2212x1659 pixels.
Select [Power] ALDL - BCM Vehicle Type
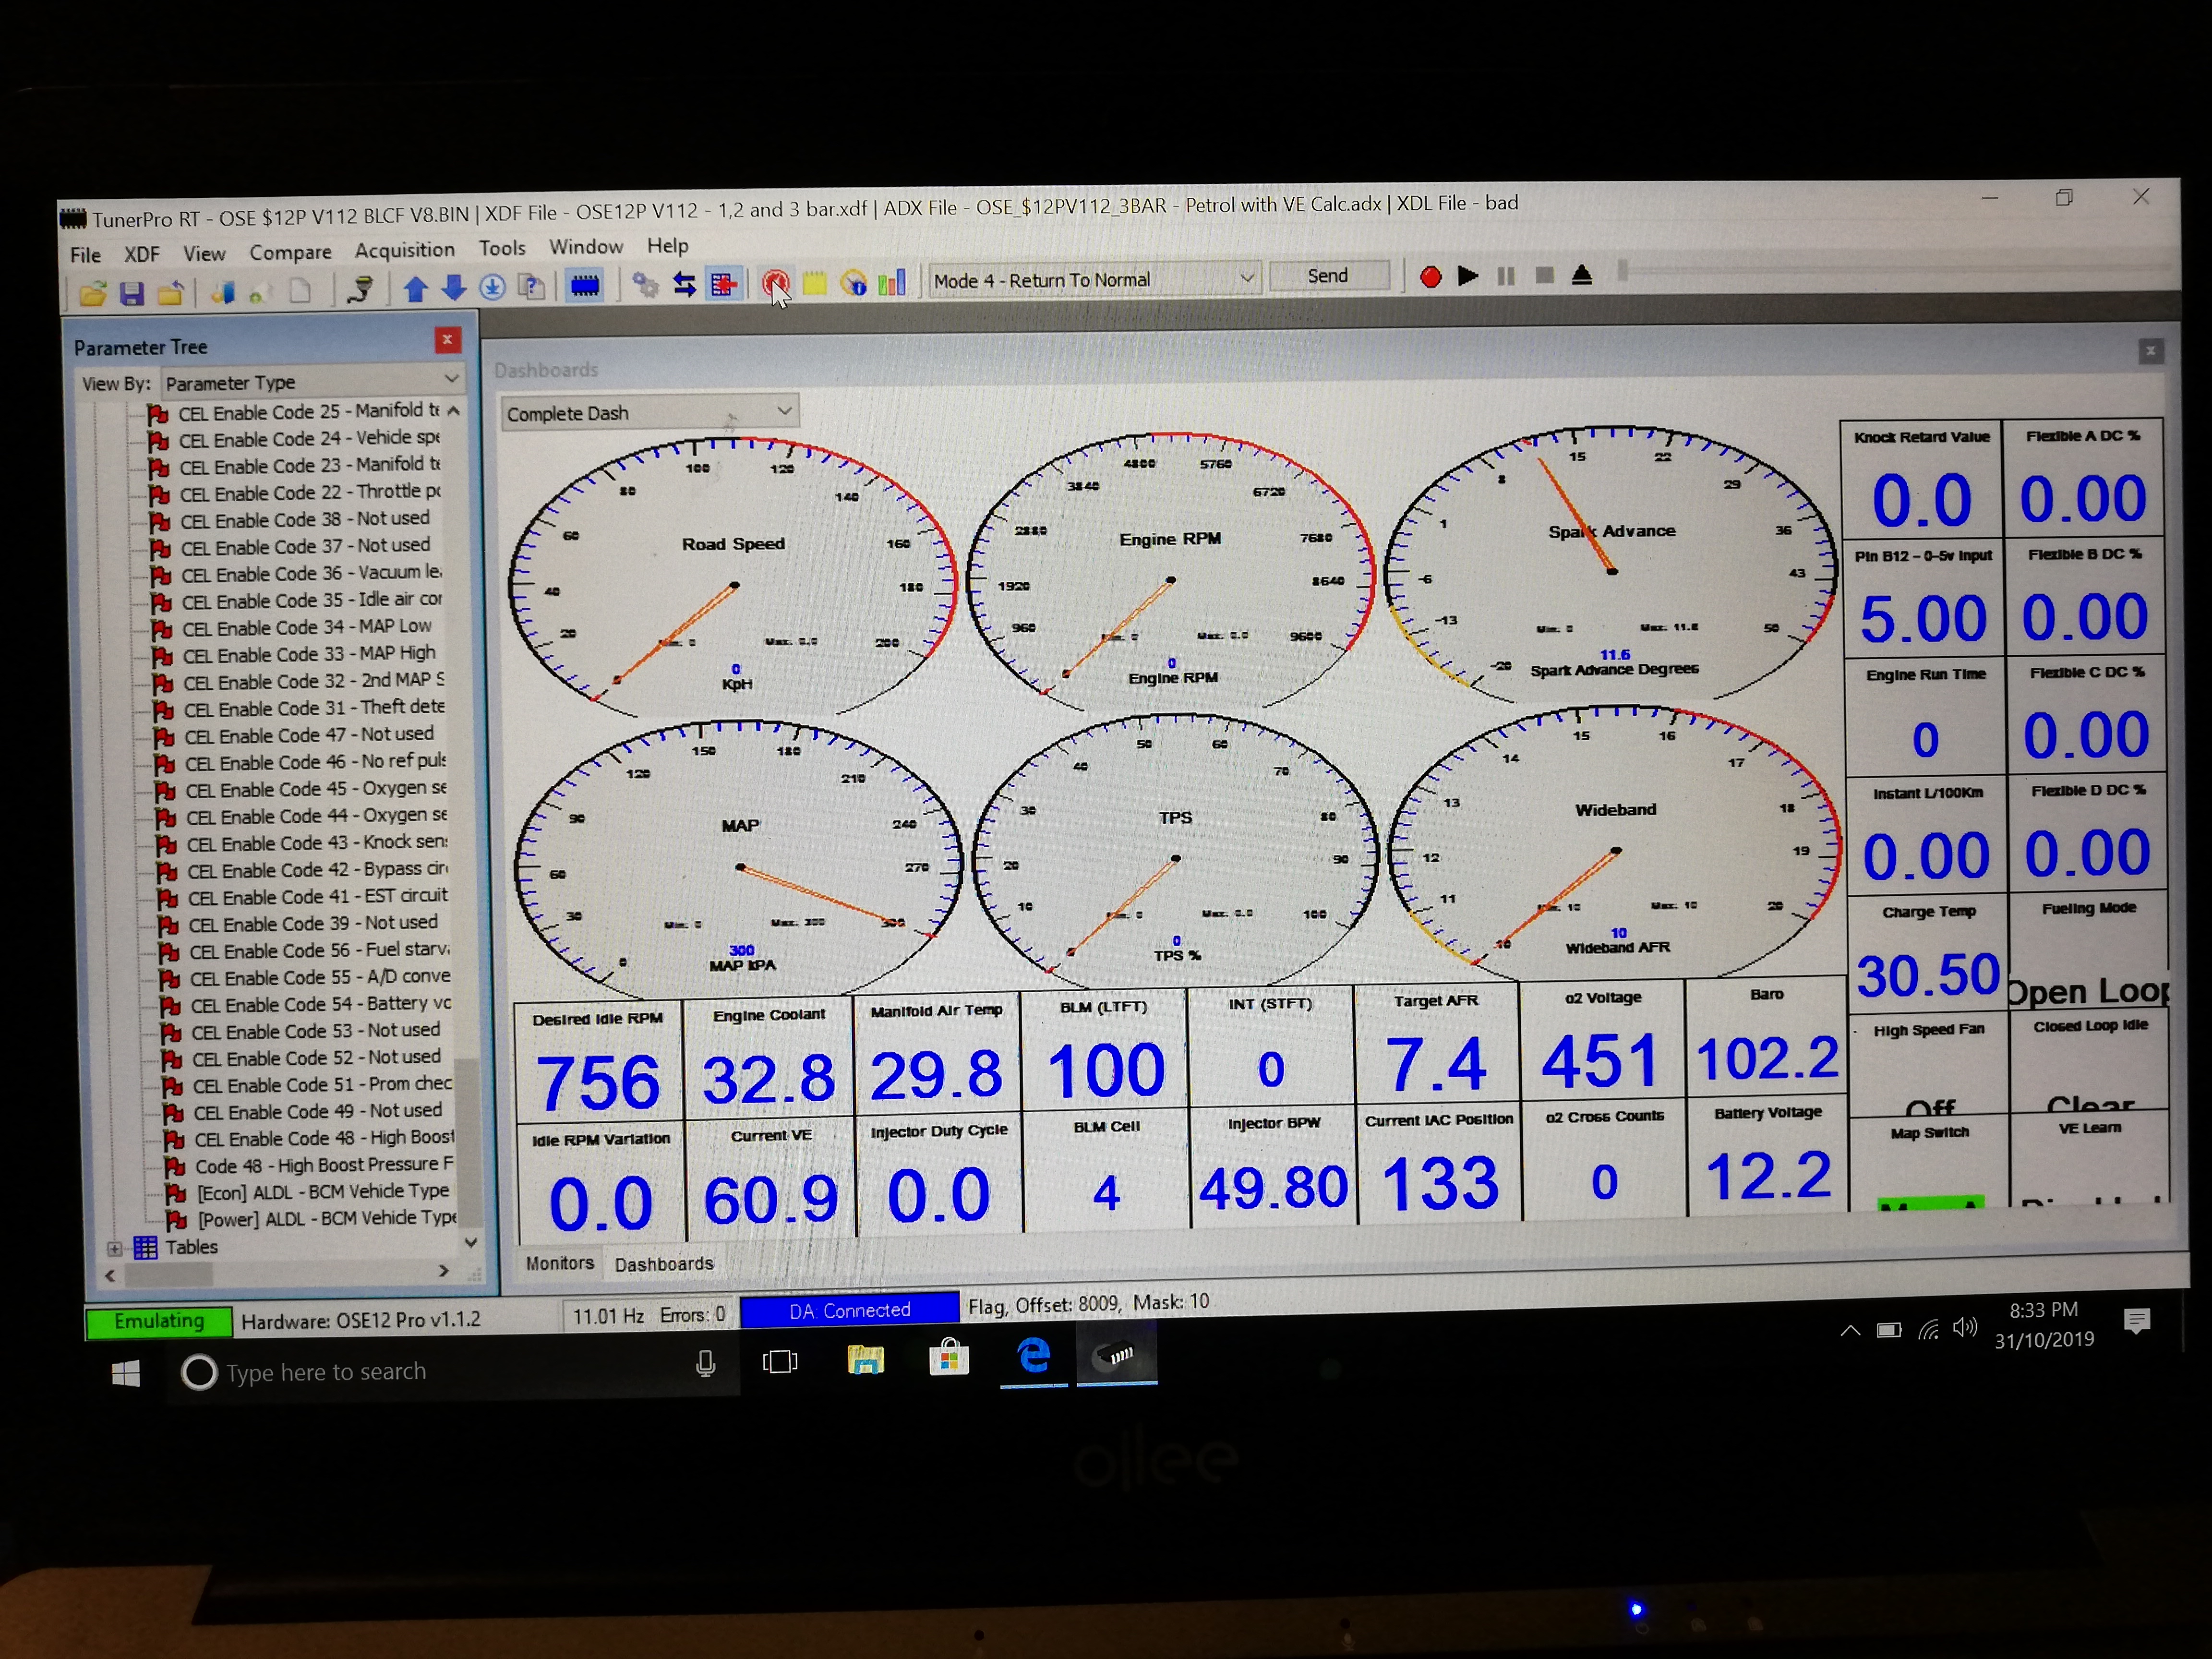[x=326, y=1219]
